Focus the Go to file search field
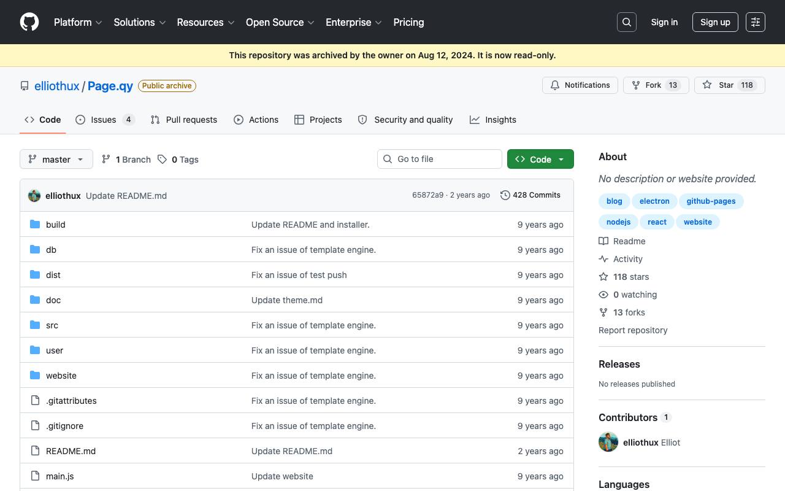This screenshot has height=491, width=785. 440,159
